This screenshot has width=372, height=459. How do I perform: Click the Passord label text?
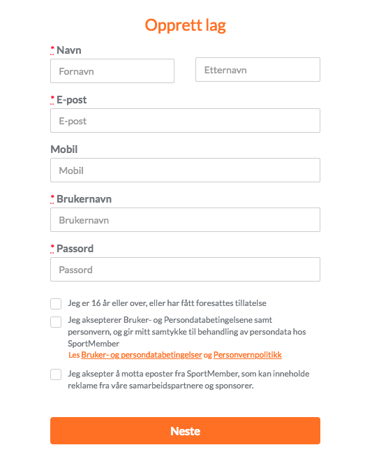tap(75, 249)
